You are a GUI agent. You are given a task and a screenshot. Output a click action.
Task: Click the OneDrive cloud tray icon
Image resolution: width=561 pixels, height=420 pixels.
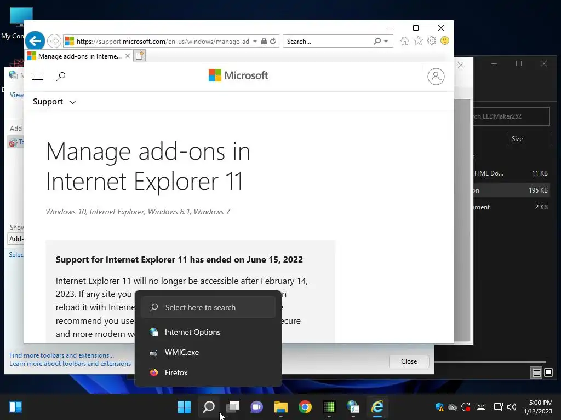(x=453, y=407)
